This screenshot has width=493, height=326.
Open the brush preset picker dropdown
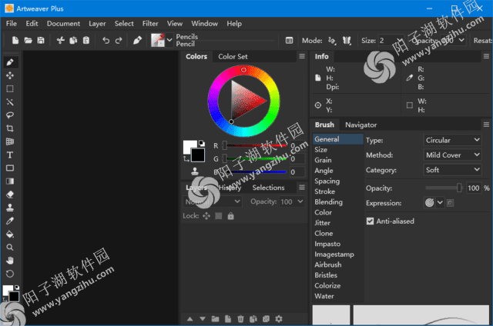point(169,40)
